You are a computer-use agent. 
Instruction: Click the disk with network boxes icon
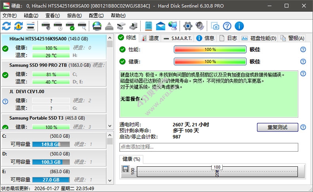pos(121,26)
